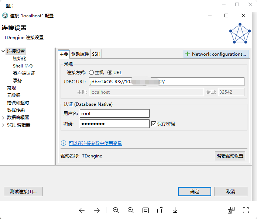The width and height of the screenshot is (257, 219).
Task: Select 初始化 in the settings tree
Action: point(20,58)
